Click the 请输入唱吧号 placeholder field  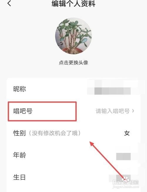pyautogui.click(x=113, y=111)
